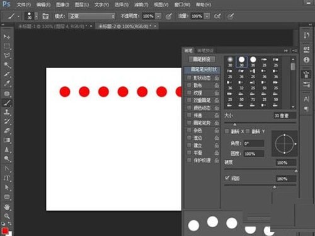The image size is (315, 236).
Task: Select the Path Selection tool
Action: click(7, 188)
